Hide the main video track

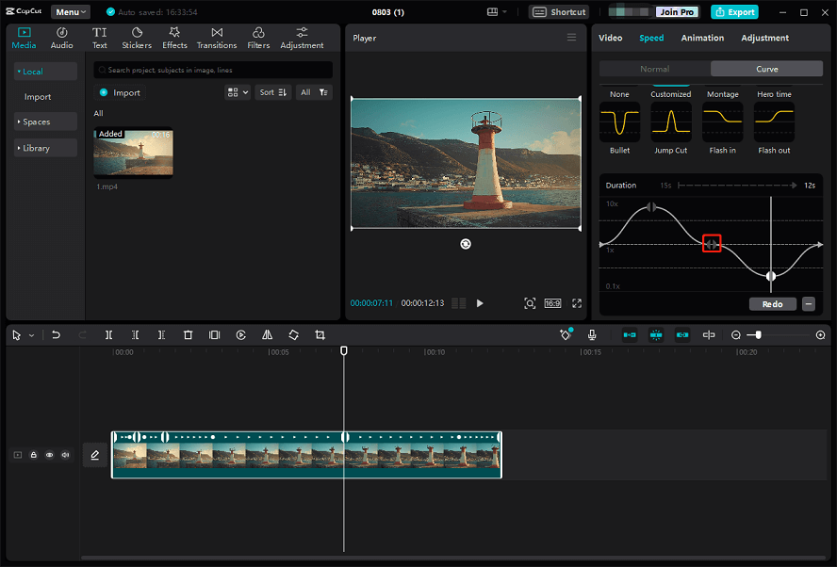[x=49, y=455]
